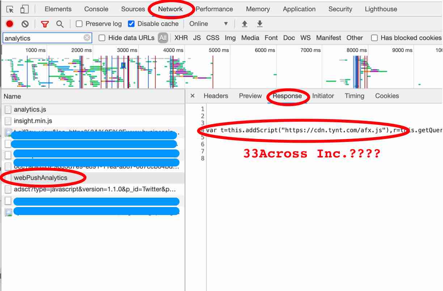Filter requests by Doc type
443x291 pixels.
click(289, 38)
